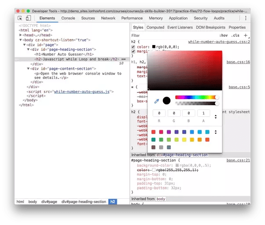This screenshot has width=265, height=225.
Task: Activate the inspect element cursor icon
Action: (20, 18)
